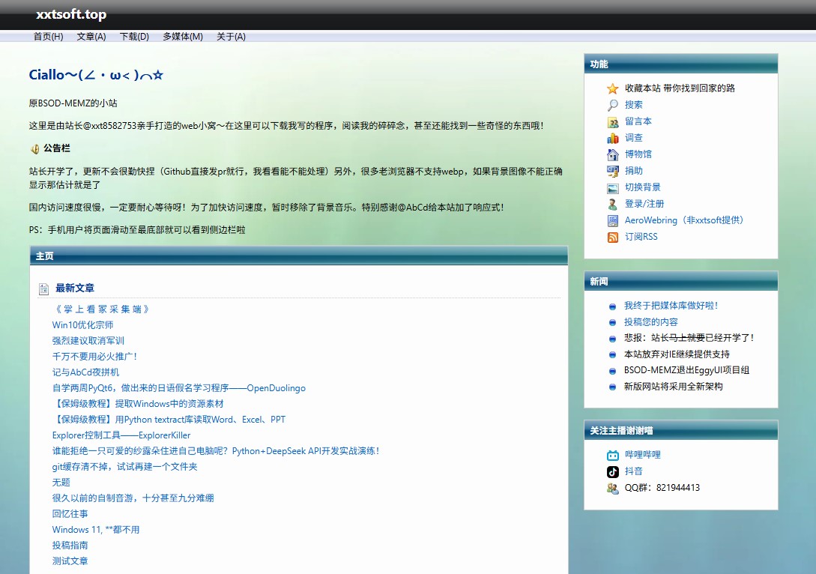Open the 搜索 link
The width and height of the screenshot is (816, 574).
point(634,105)
